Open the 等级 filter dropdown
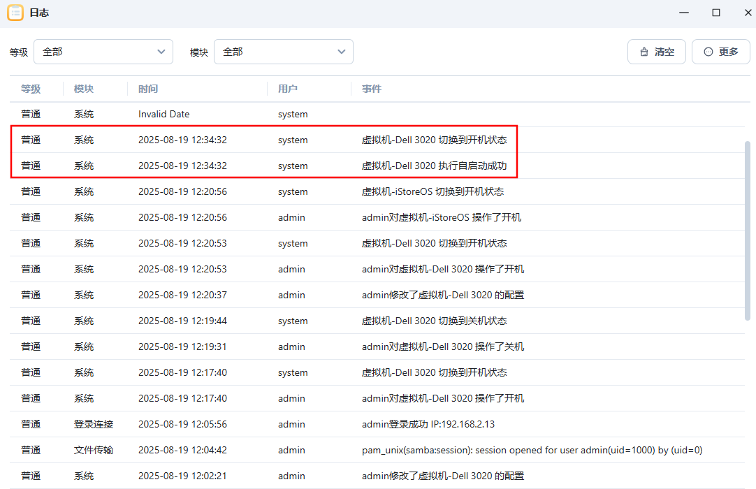756x489 pixels. [103, 52]
